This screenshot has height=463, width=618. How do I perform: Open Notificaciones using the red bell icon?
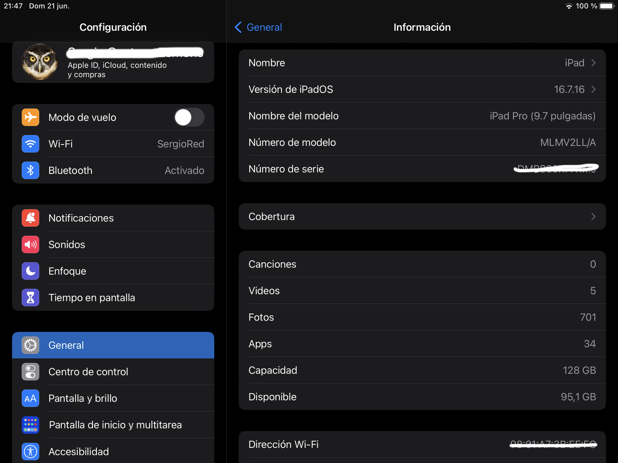(x=31, y=218)
